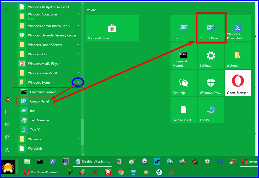
Task: Click the user account avatar in sidebar
Action: click(x=7, y=100)
